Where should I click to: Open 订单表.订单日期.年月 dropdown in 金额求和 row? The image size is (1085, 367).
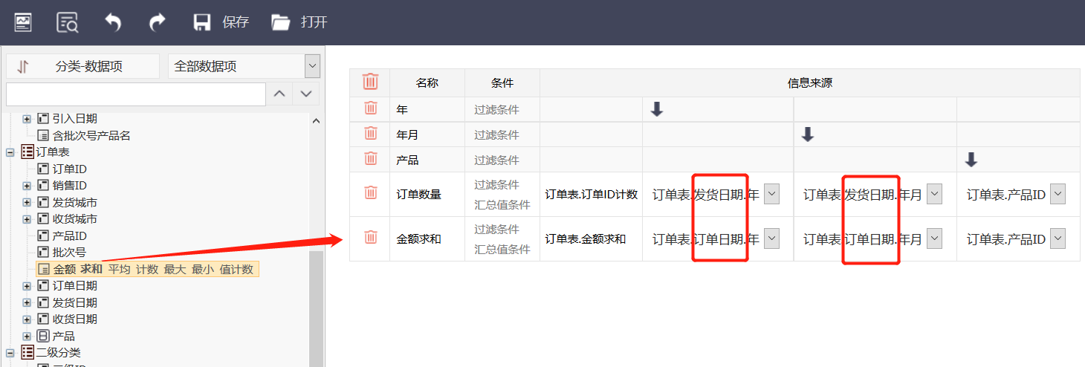(x=934, y=238)
